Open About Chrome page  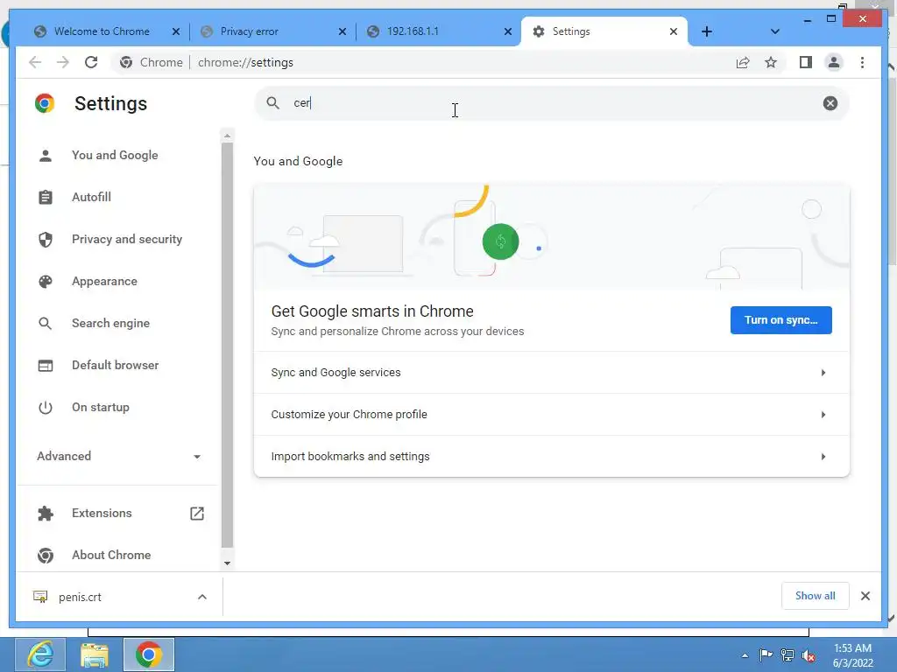[x=111, y=555]
